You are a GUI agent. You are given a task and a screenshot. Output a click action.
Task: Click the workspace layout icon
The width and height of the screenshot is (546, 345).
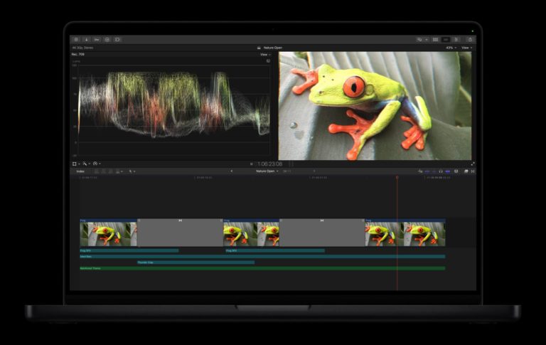click(x=419, y=39)
